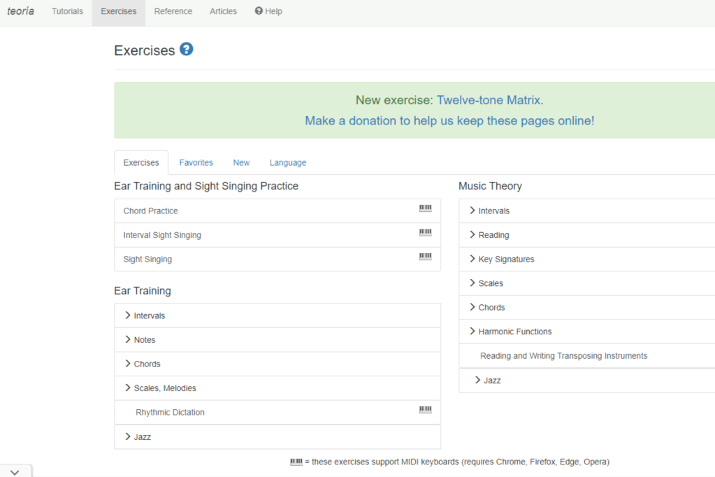Click the MIDI keyboard icon in the footer legend
The width and height of the screenshot is (715, 477).
click(x=294, y=462)
